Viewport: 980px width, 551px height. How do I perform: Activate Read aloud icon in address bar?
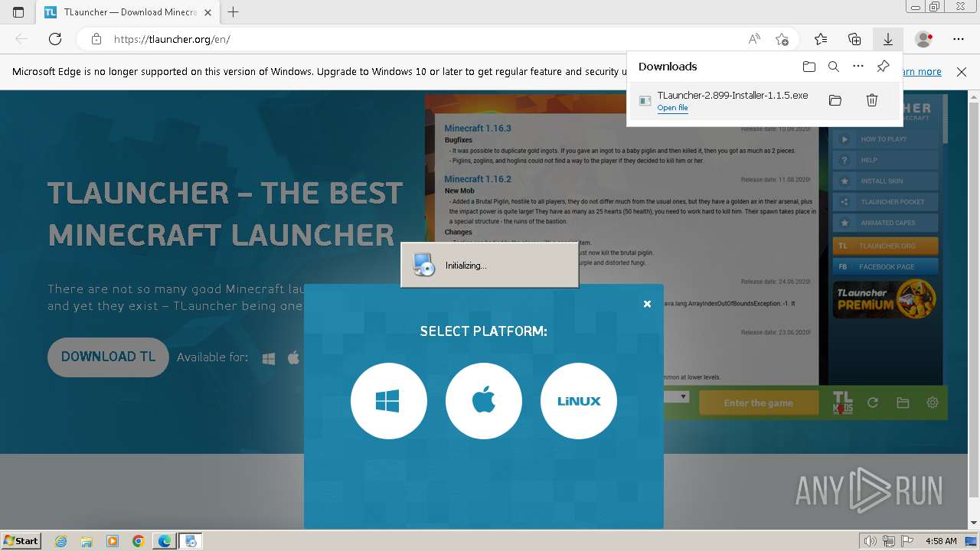coord(754,39)
